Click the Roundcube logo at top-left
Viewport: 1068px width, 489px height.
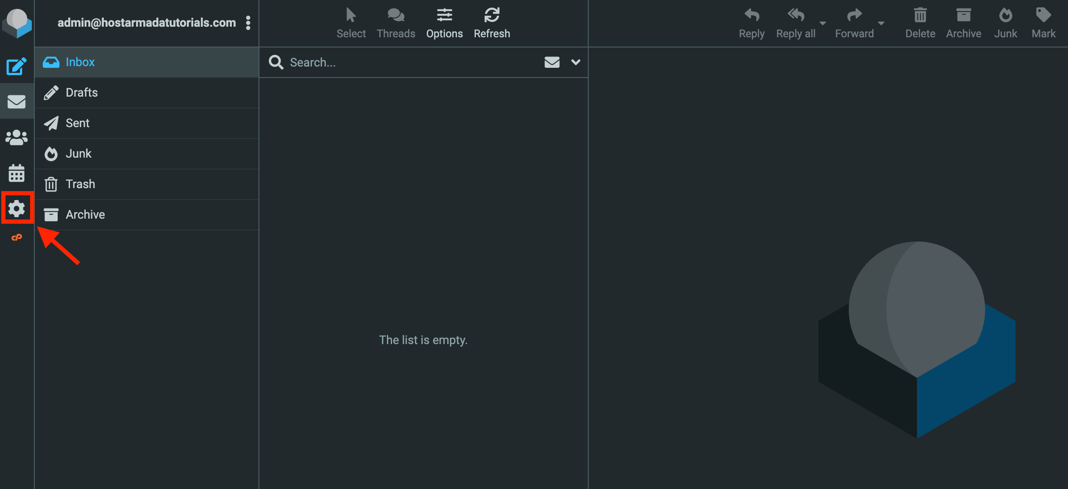point(17,23)
